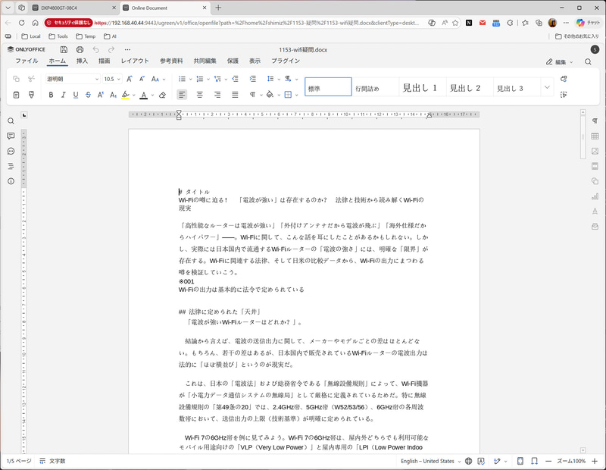The width and height of the screenshot is (606, 470).
Task: Copy formatting with the paintbrush icon
Action: click(31, 95)
